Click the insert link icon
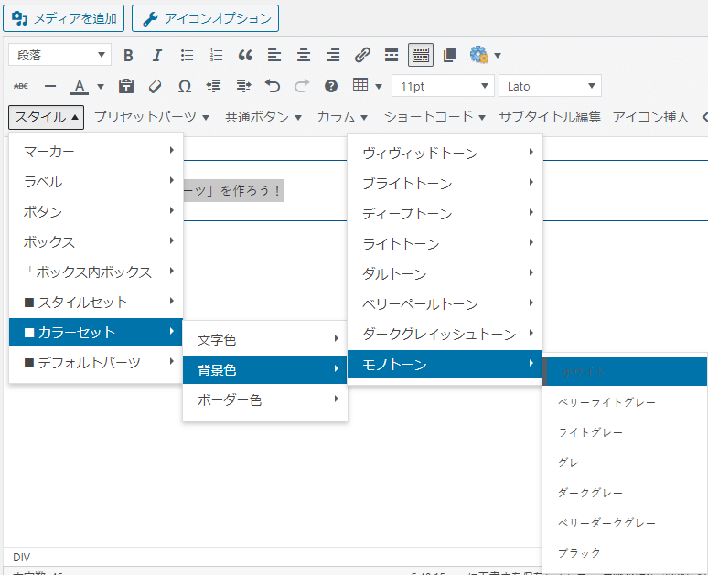 (362, 55)
